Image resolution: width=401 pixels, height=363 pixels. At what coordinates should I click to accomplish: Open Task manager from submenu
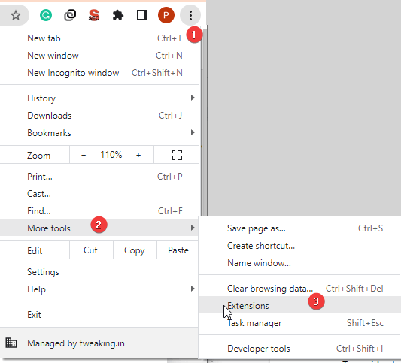300,323
